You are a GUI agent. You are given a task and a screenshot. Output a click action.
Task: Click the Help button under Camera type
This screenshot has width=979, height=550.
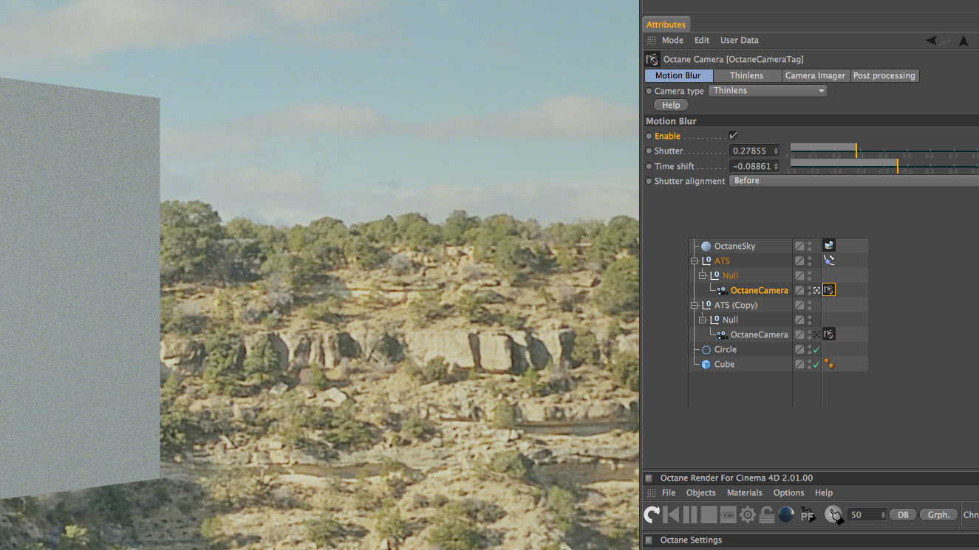pos(671,106)
